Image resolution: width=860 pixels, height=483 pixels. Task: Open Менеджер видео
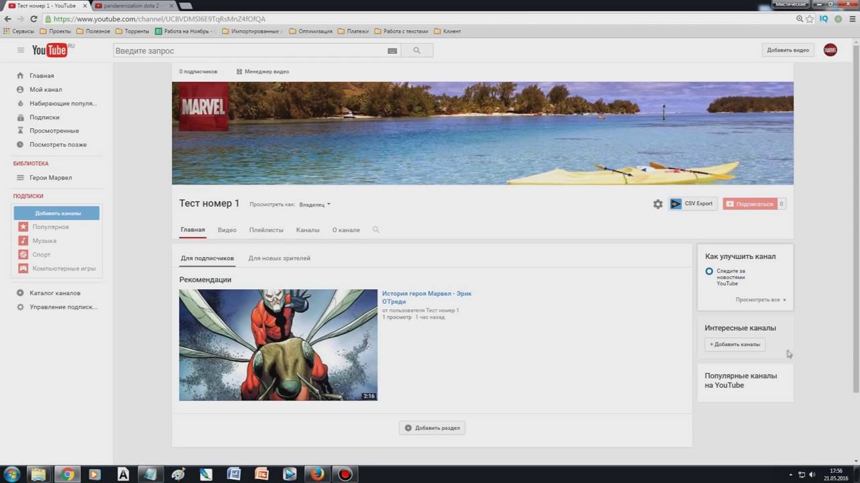pyautogui.click(x=263, y=72)
